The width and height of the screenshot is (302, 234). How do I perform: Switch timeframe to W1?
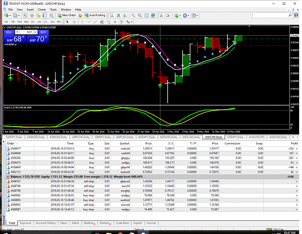pos(52,22)
